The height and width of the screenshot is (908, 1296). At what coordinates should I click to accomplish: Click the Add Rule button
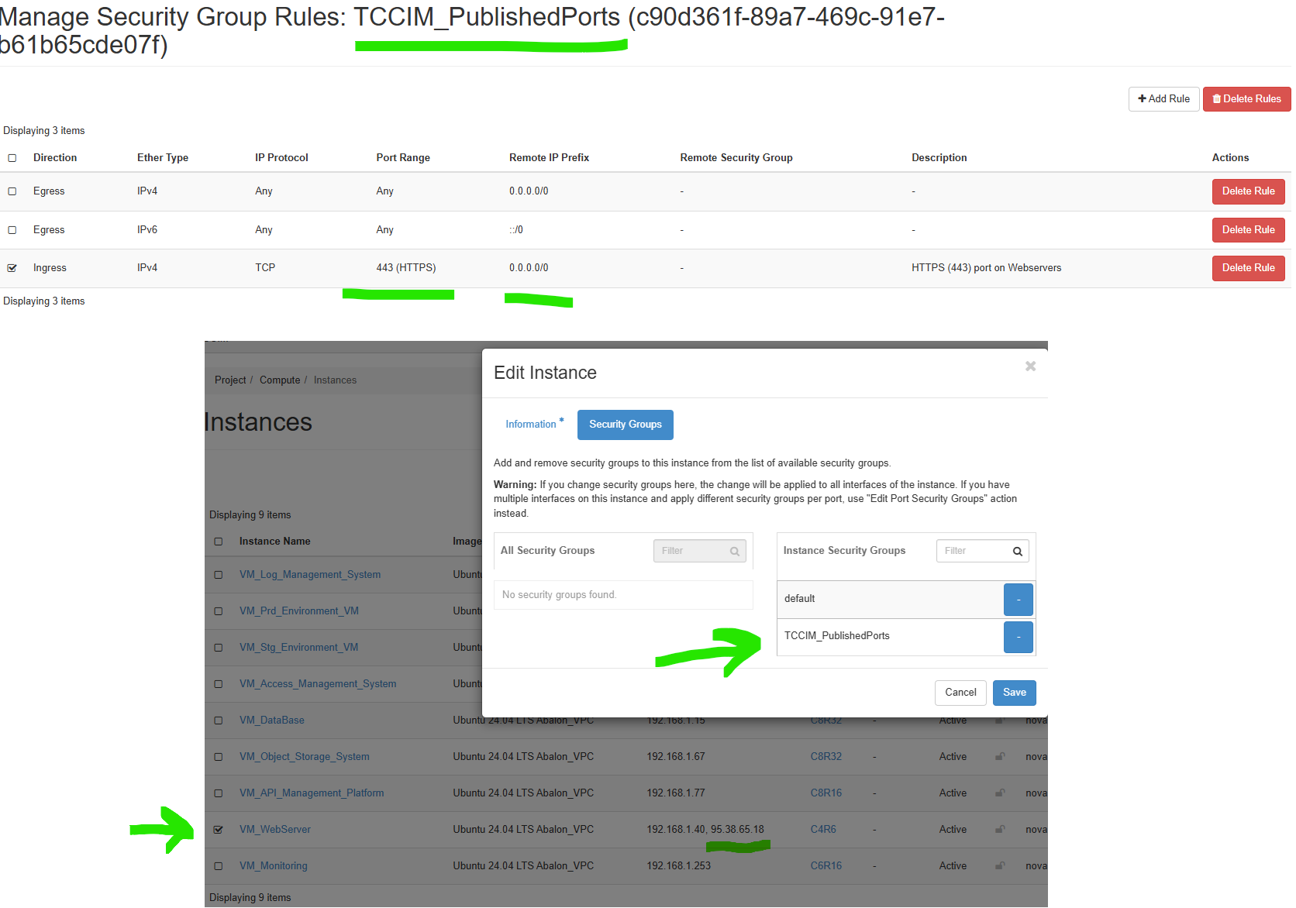pos(1163,99)
